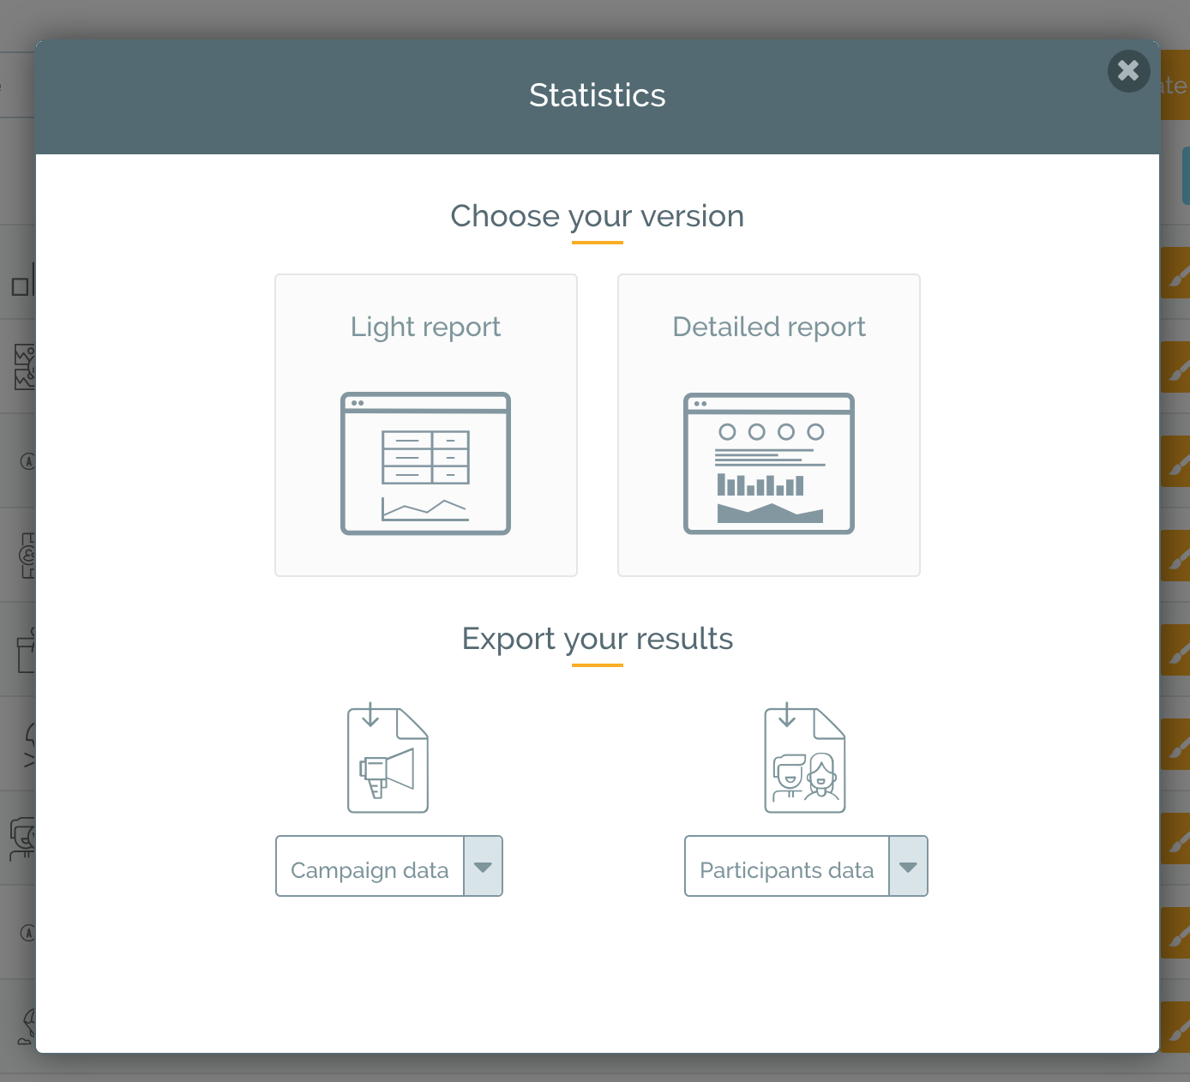This screenshot has height=1082, width=1190.
Task: Select the Detailed report title text
Action: tap(768, 327)
